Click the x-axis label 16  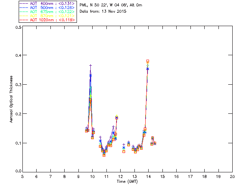tap(177, 176)
